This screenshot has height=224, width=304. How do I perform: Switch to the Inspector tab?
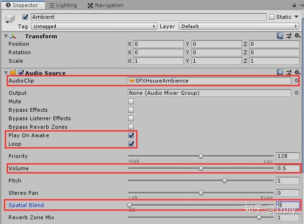tap(23, 5)
